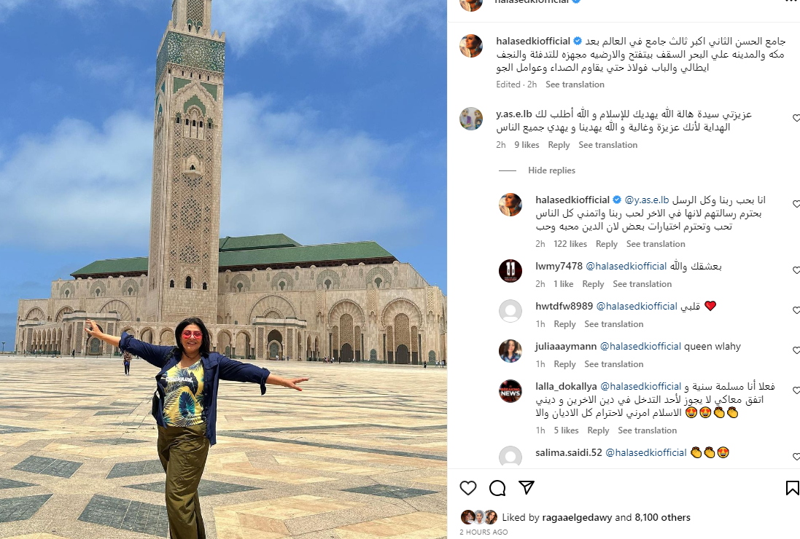Open ragaaelgedawy profile from liked by
Screen dimensions: 800x539
(577, 518)
